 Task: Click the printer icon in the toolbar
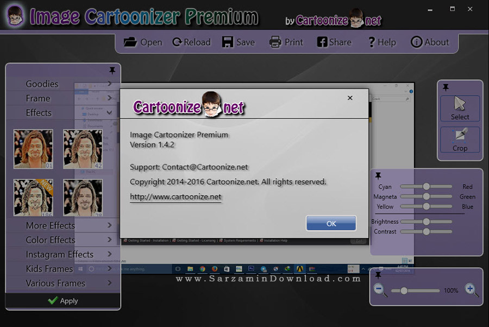click(275, 42)
